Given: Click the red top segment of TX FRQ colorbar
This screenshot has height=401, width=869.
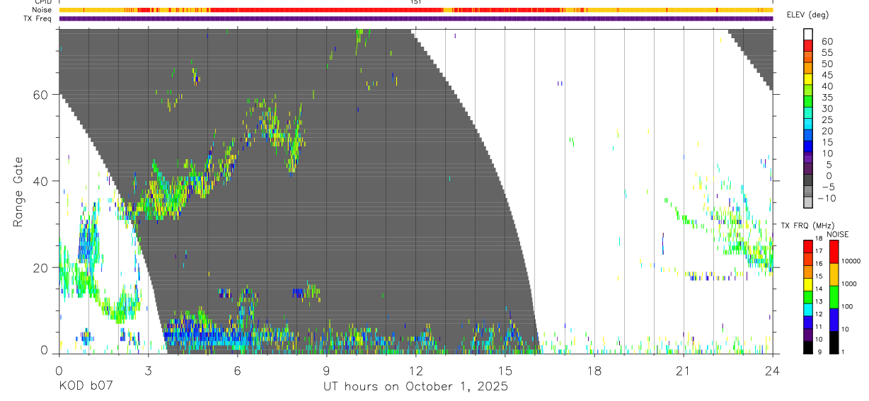Looking at the screenshot, I should tap(808, 246).
